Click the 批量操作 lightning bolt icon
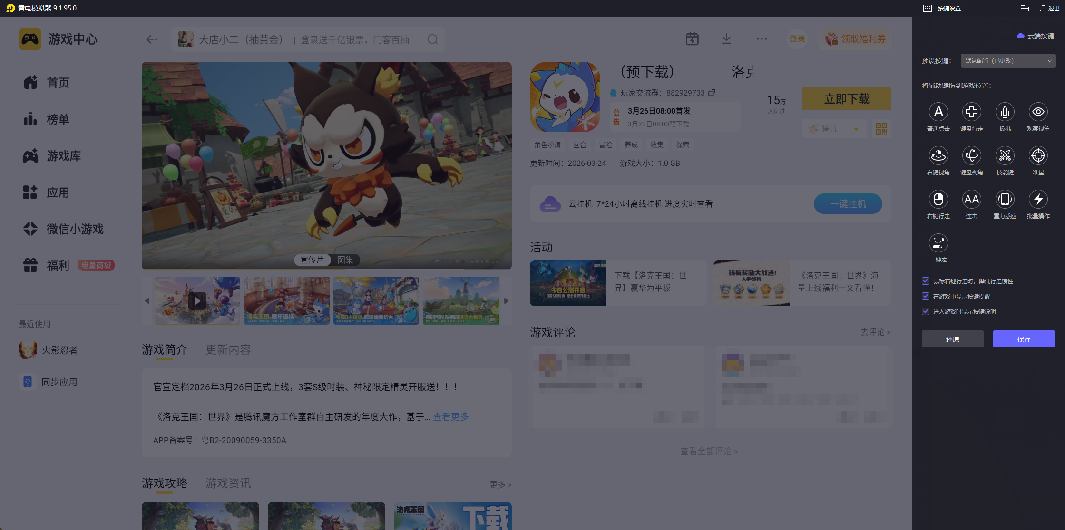 tap(1038, 200)
